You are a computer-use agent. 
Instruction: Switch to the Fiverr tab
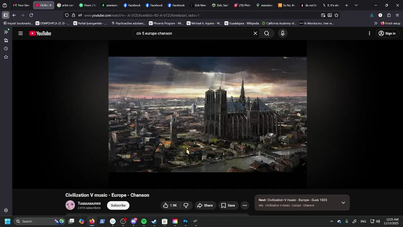pyautogui.click(x=88, y=5)
